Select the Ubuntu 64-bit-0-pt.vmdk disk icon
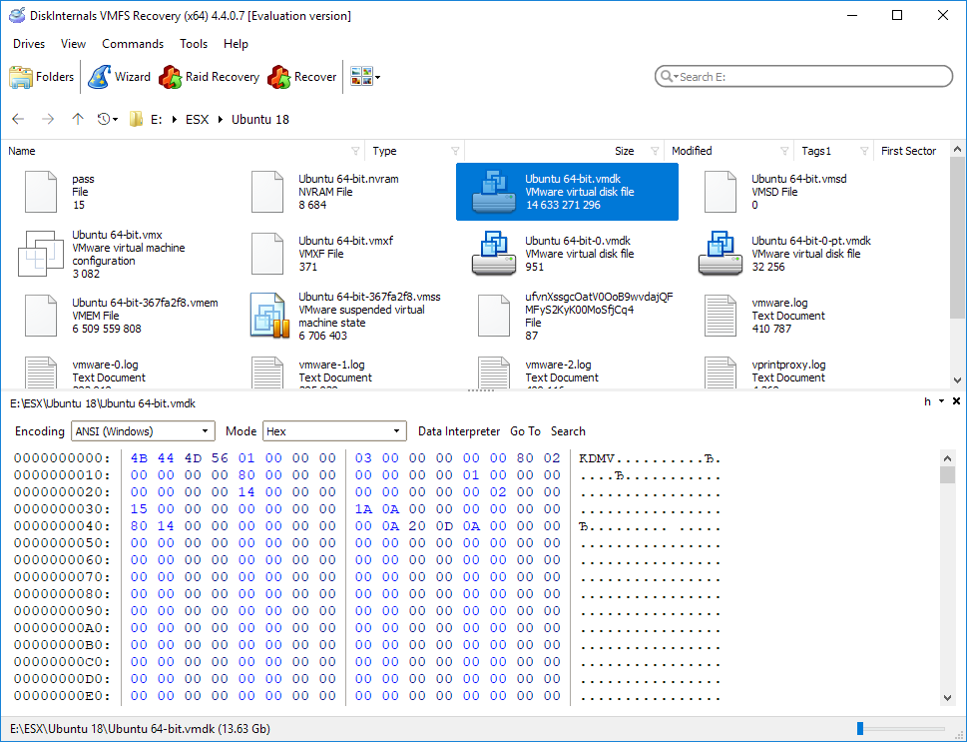This screenshot has width=967, height=742. click(720, 254)
